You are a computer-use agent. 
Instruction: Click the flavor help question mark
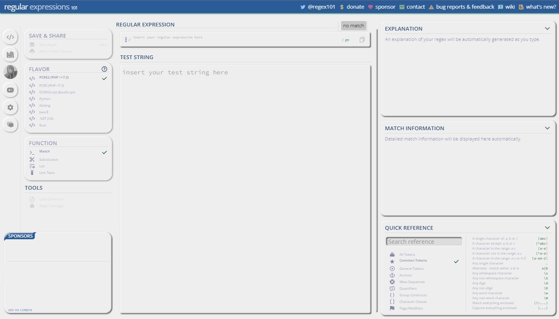[x=104, y=69]
